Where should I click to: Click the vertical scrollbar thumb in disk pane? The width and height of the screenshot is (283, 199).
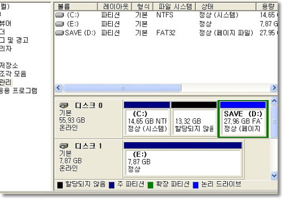(x=274, y=122)
